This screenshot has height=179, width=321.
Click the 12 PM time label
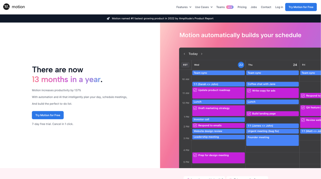click(186, 103)
